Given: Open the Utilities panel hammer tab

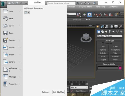Looking at the screenshot, I should click(120, 27).
